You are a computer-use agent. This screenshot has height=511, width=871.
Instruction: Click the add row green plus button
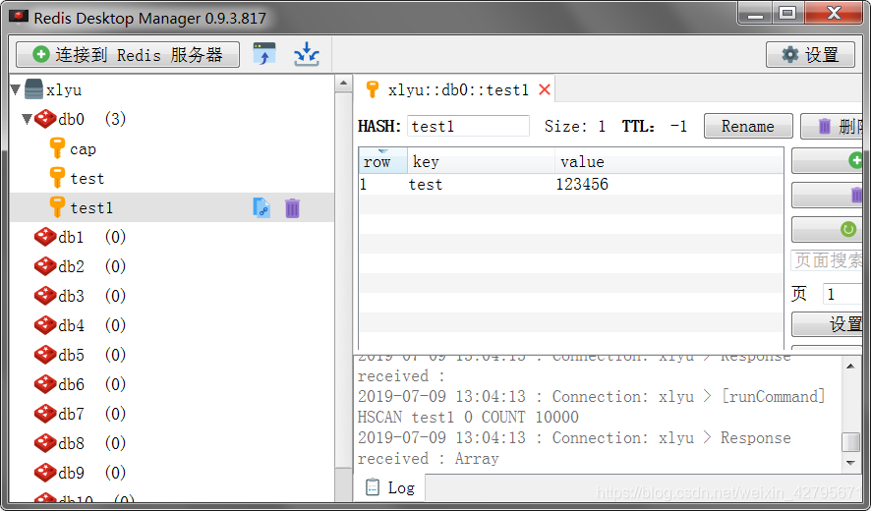827,161
